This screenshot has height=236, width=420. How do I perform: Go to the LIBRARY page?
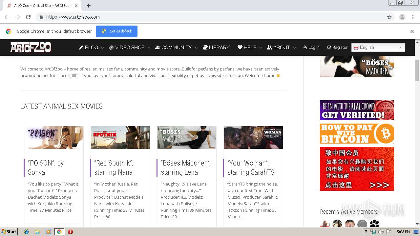point(216,48)
